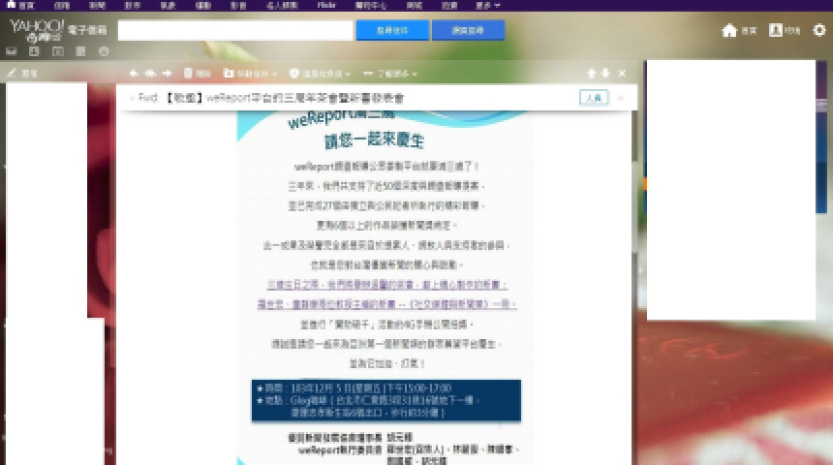Open the move-to-folder dropdown
Viewport: 833px width, 465px height.
pos(250,73)
